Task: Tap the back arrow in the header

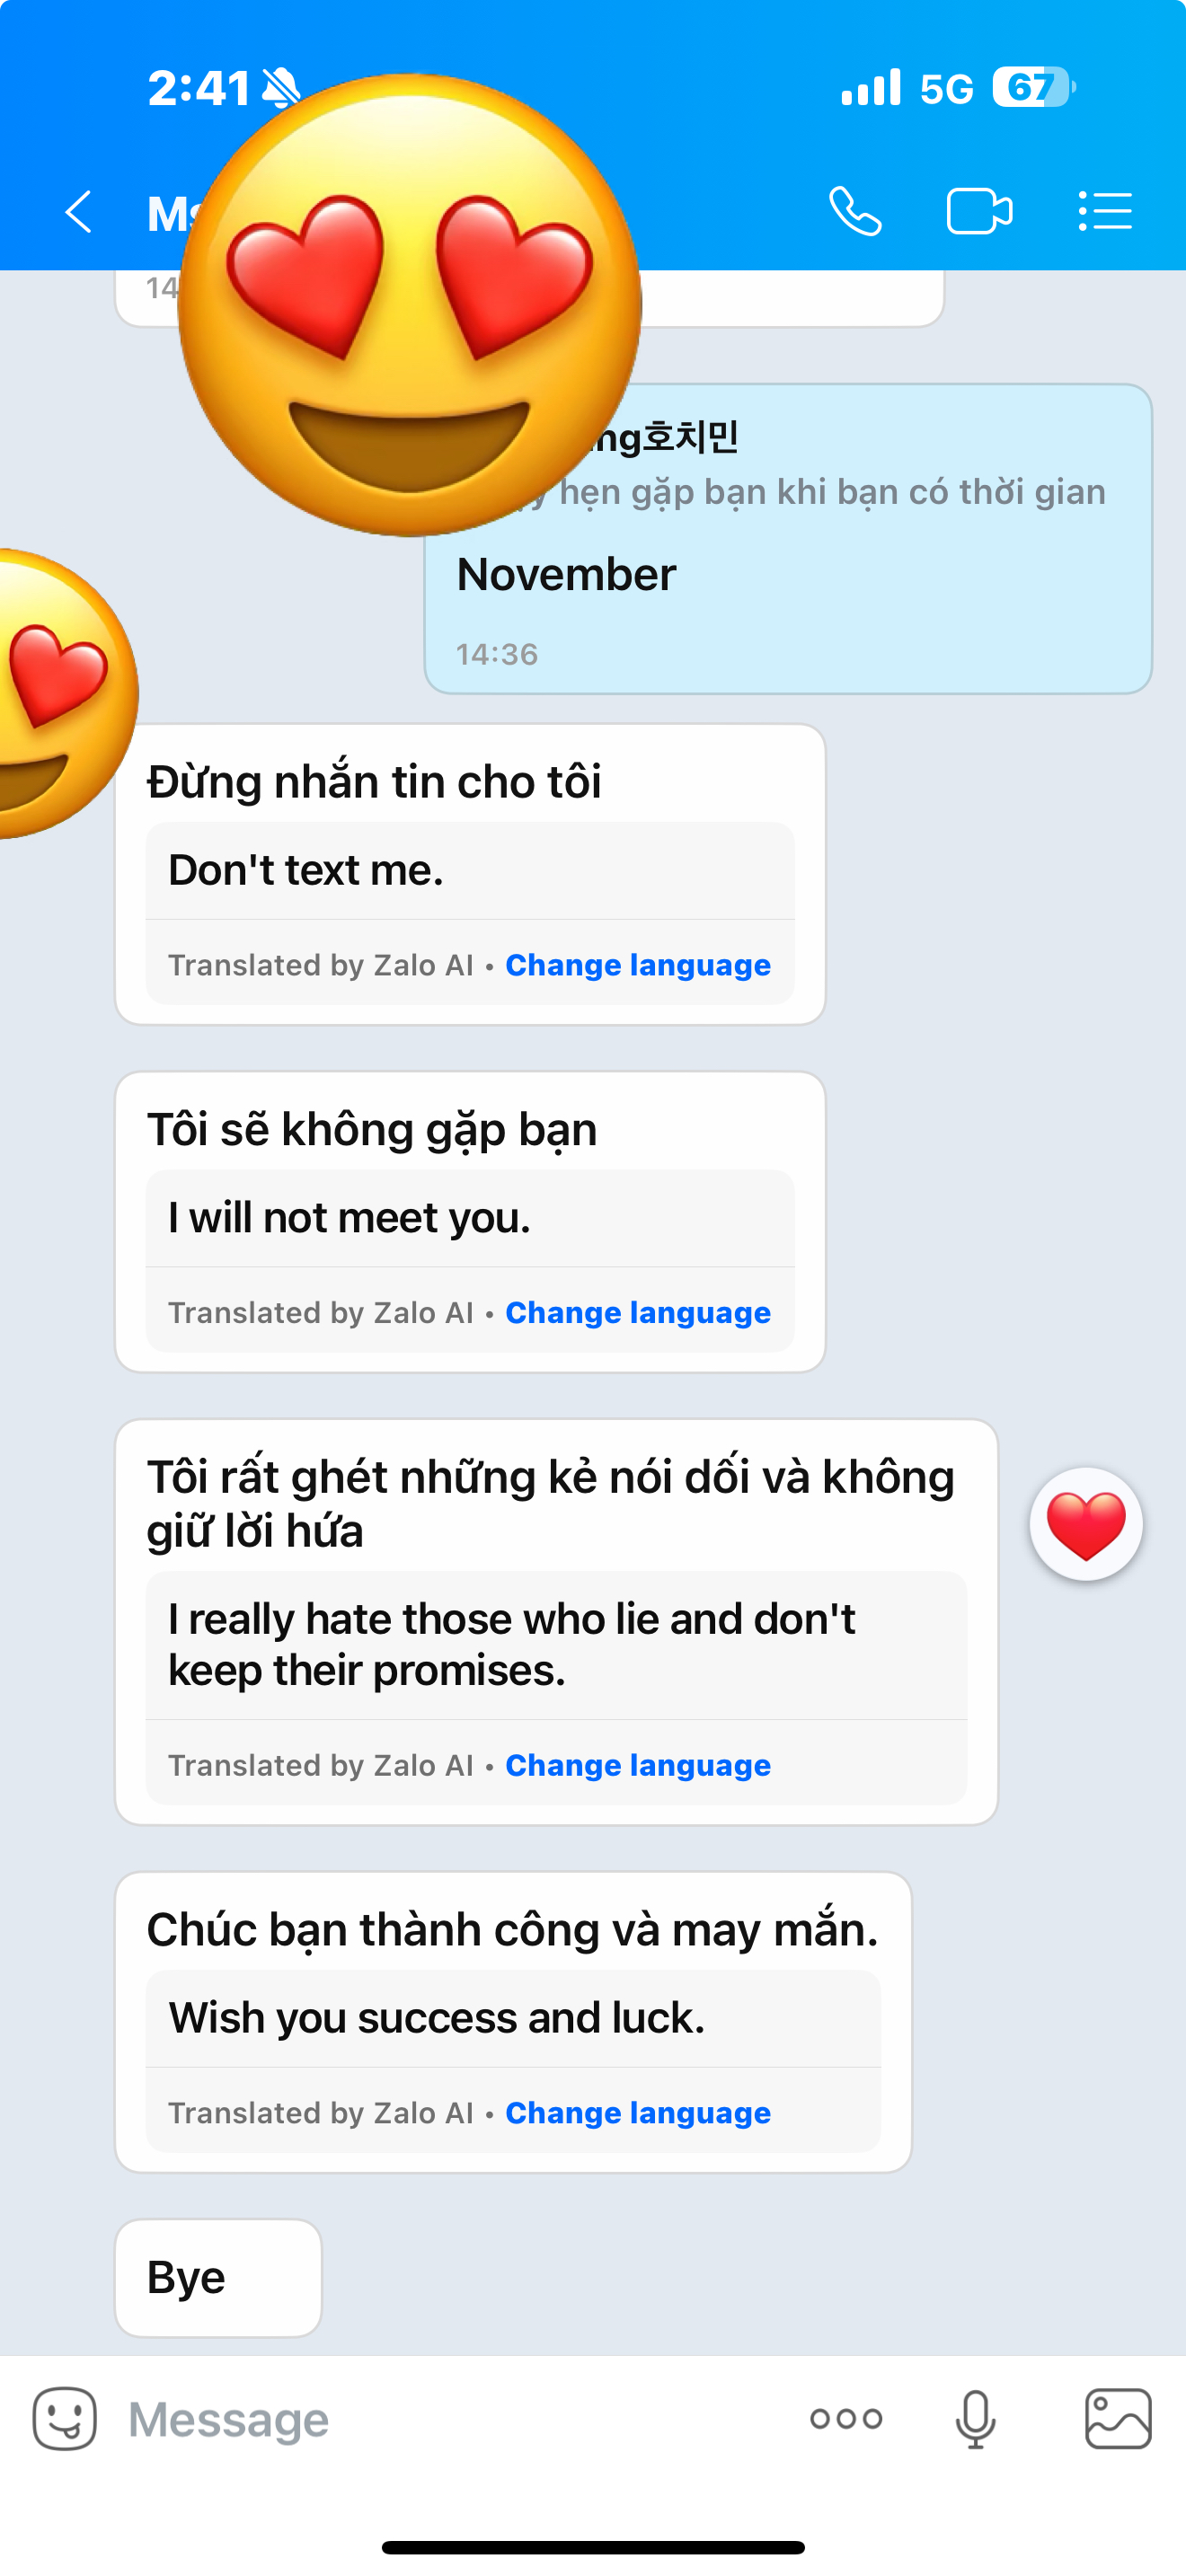Action: point(78,212)
